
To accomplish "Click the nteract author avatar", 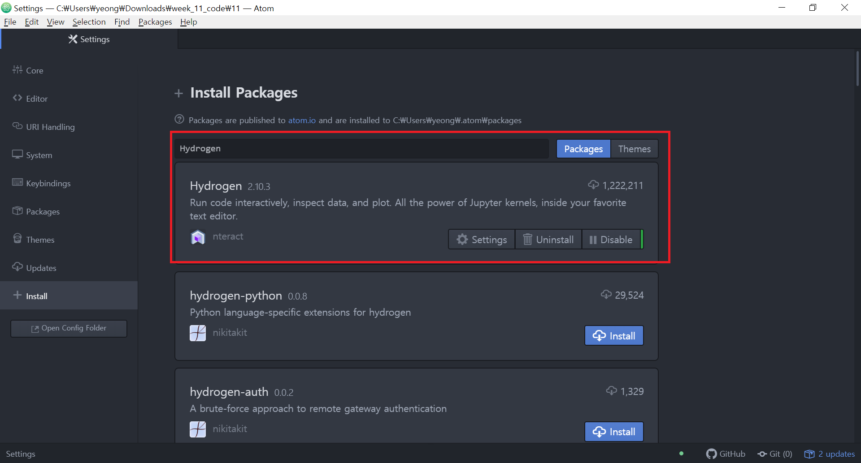I will click(198, 237).
